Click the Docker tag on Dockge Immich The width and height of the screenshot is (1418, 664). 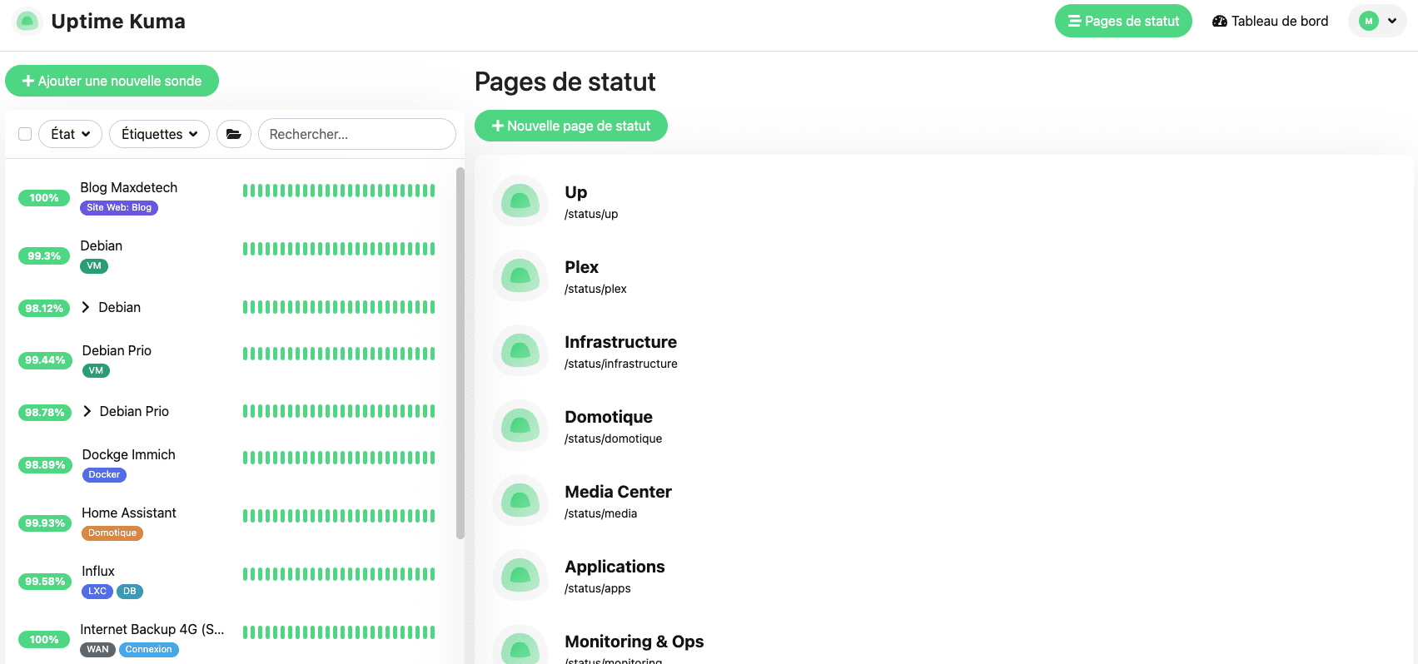click(104, 475)
